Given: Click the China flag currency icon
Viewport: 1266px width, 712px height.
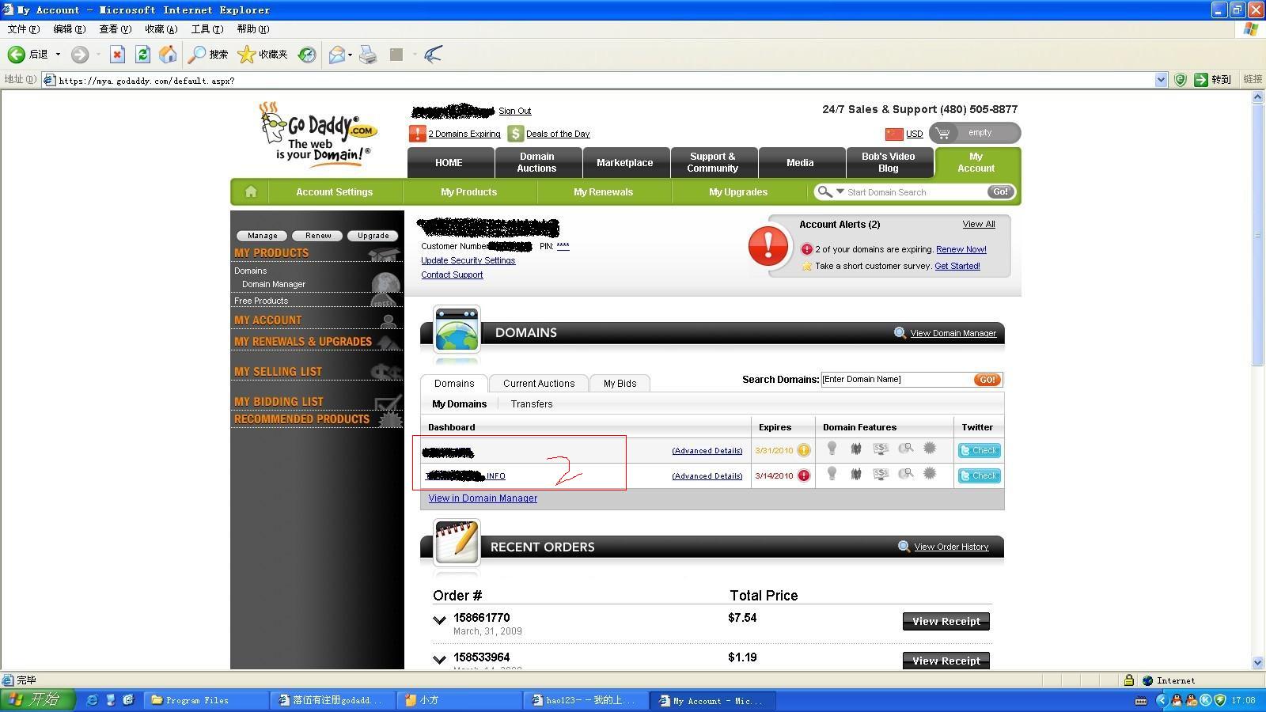Looking at the screenshot, I should click(x=894, y=134).
